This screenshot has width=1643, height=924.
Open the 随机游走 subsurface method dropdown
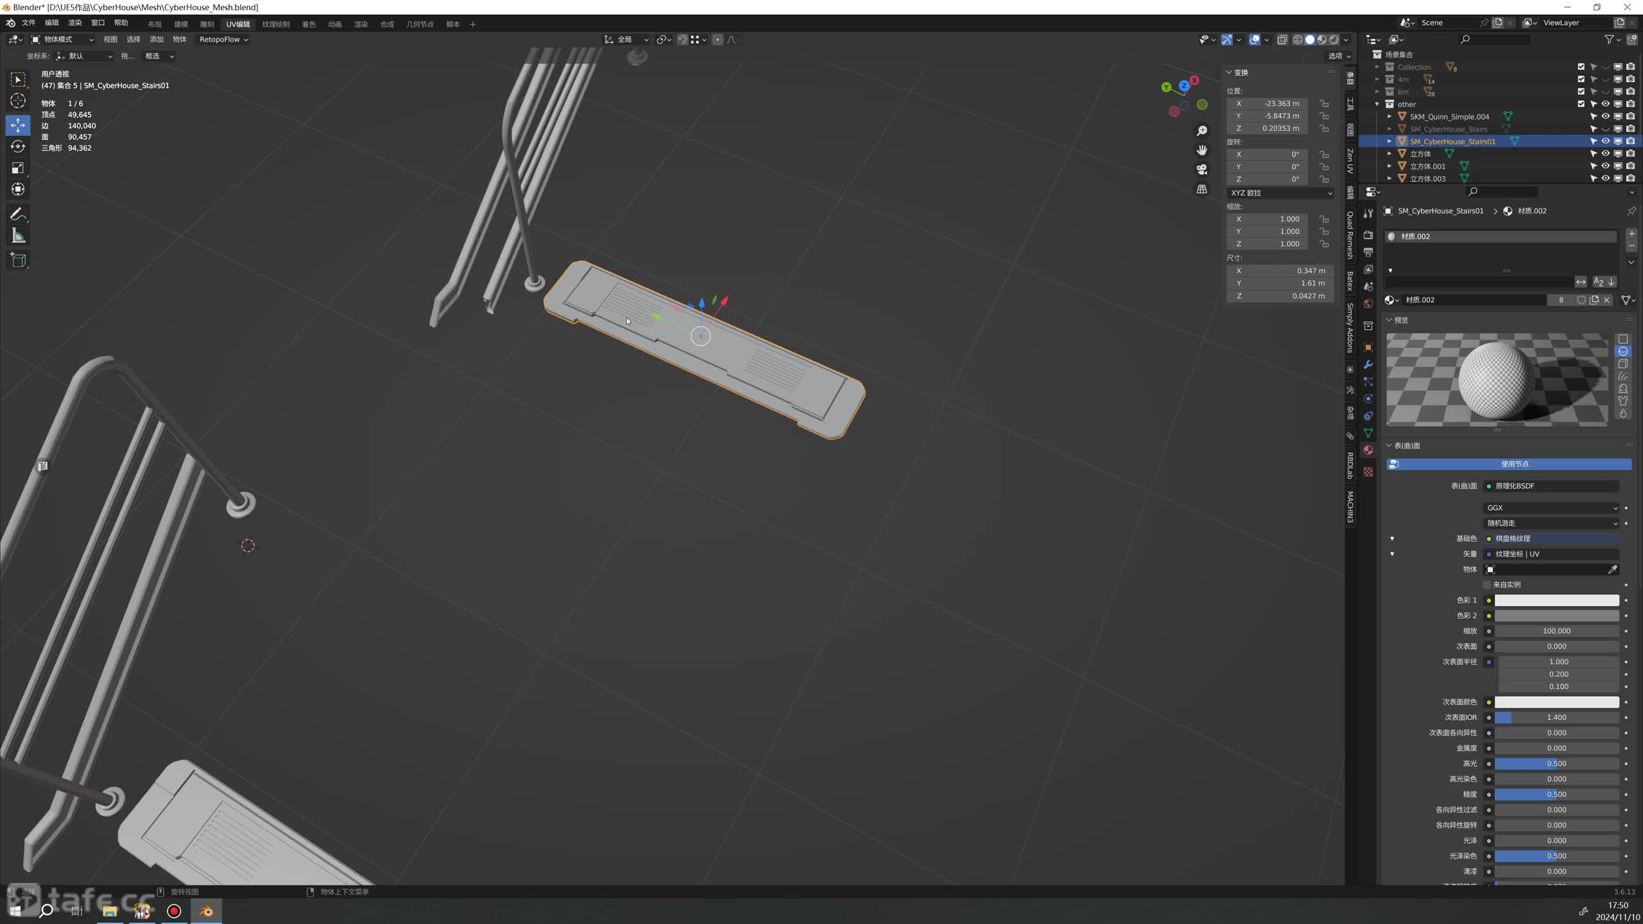1552,524
